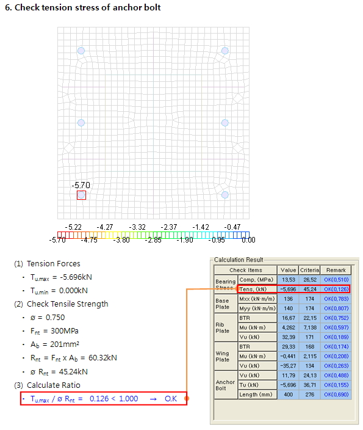363x430 pixels.
Task: Click the '0.00' legend label
Action: click(248, 240)
